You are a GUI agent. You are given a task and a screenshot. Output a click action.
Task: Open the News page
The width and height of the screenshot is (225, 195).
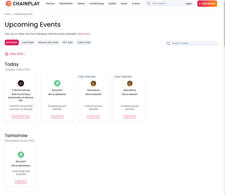[124, 4]
